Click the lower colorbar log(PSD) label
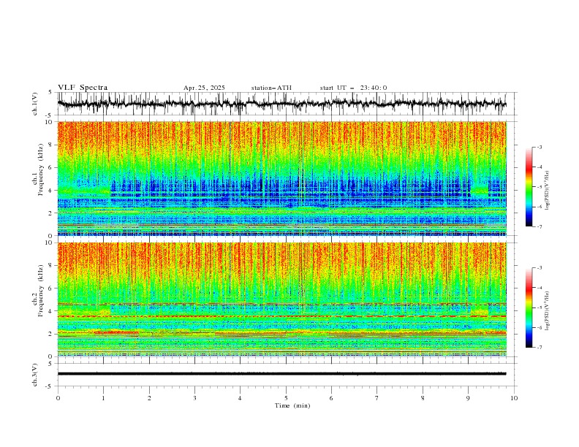Screen dimensions: 579x447 (547, 311)
